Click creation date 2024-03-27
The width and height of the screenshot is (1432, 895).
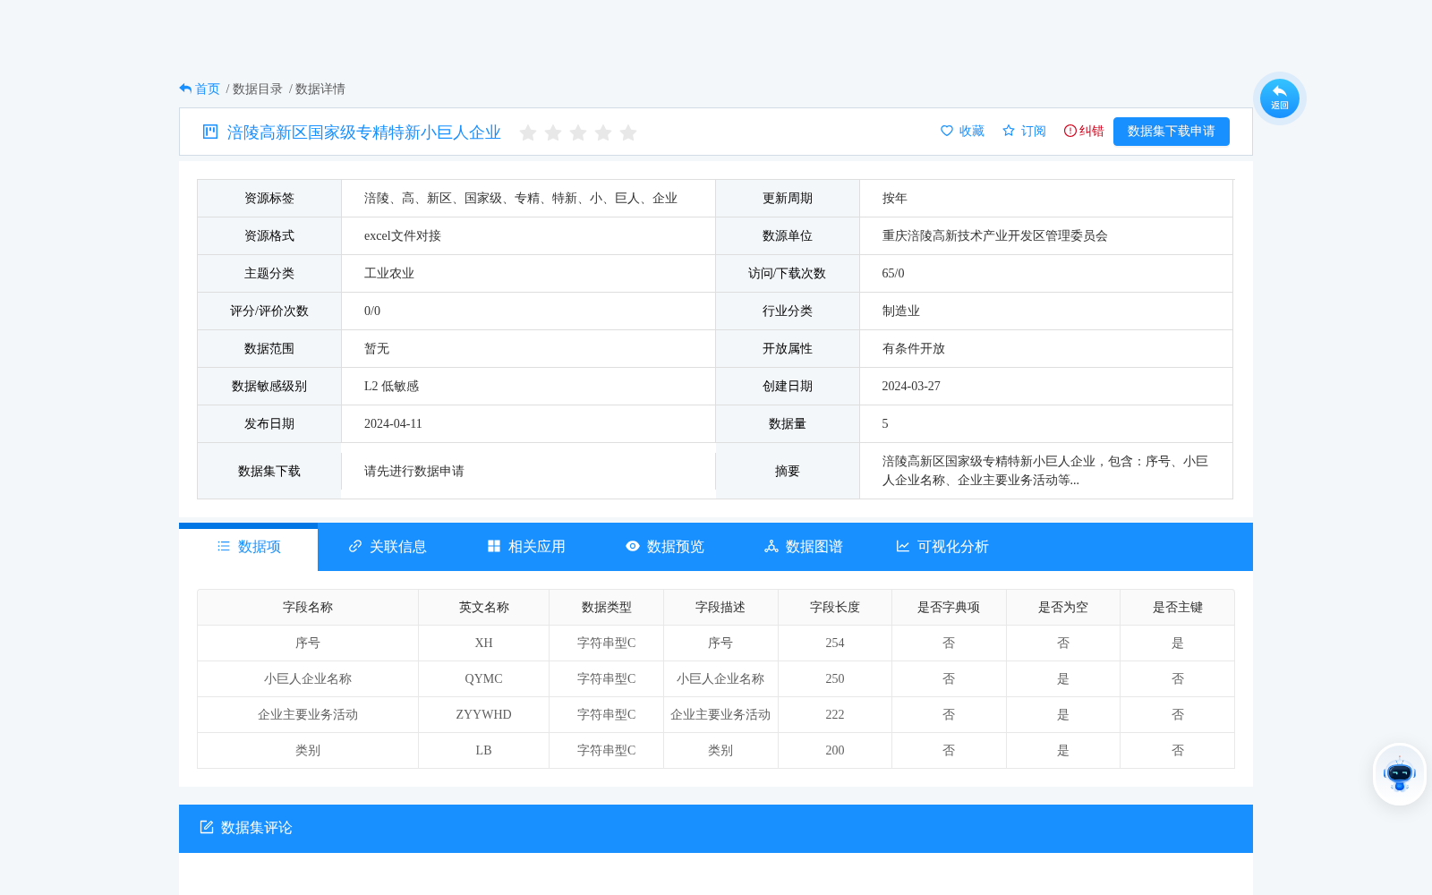coord(911,386)
